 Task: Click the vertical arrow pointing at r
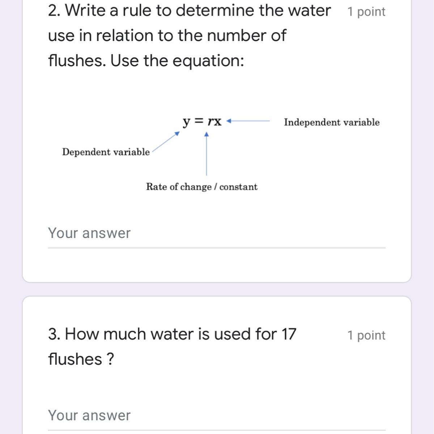(207, 154)
